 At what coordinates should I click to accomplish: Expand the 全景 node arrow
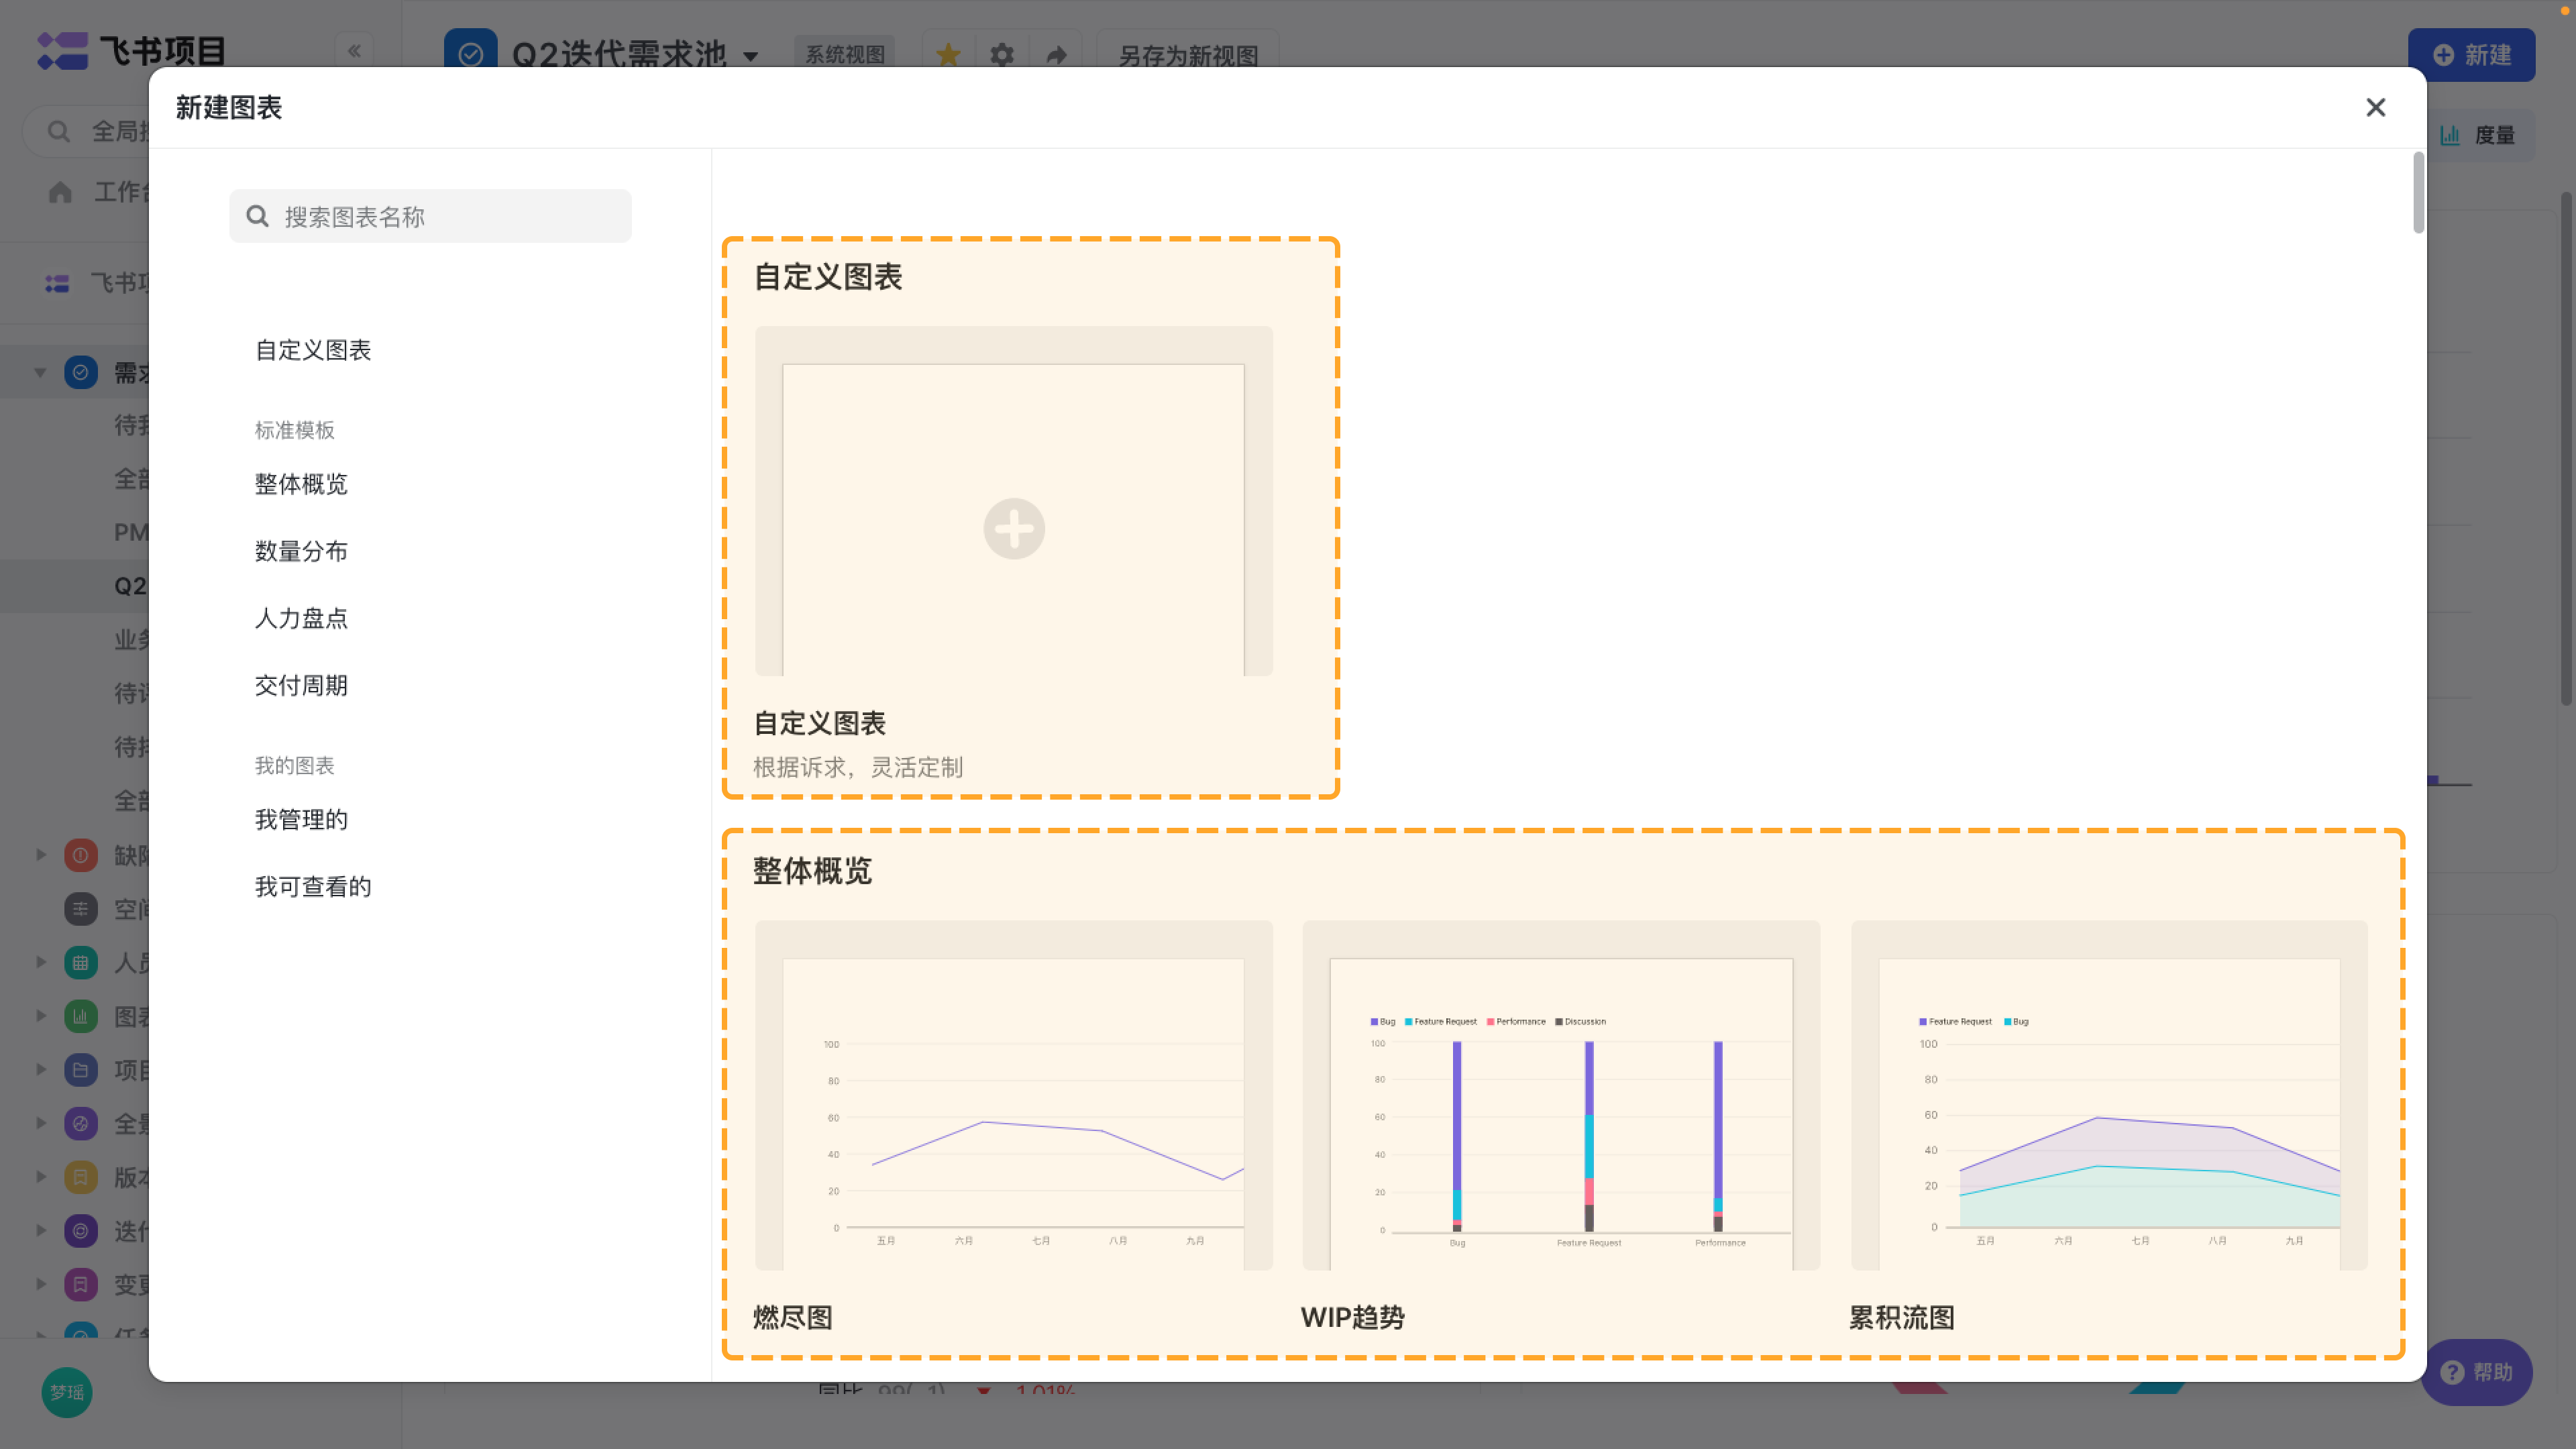pyautogui.click(x=41, y=1123)
